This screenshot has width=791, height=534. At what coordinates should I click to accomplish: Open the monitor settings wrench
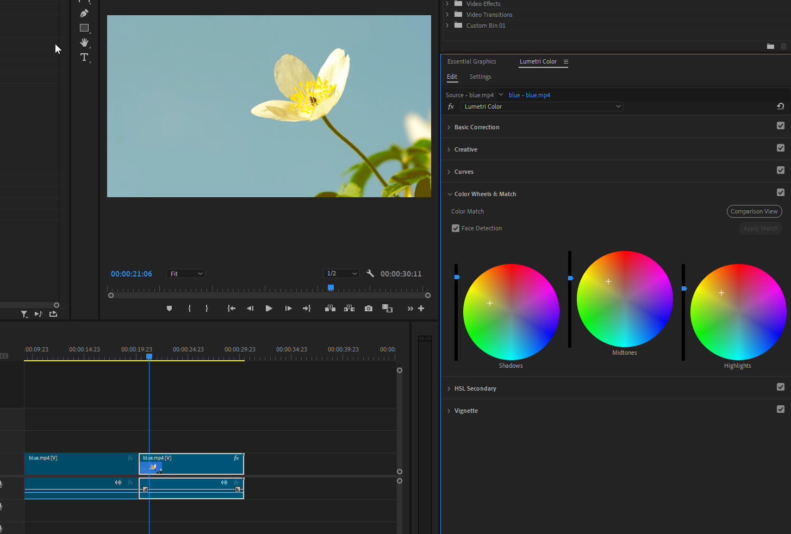[370, 274]
